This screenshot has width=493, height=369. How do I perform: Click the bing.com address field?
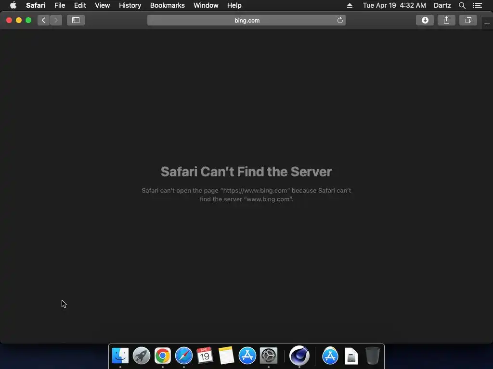click(x=246, y=20)
